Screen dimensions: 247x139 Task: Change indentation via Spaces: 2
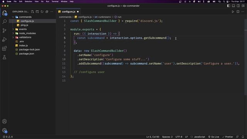(167, 137)
